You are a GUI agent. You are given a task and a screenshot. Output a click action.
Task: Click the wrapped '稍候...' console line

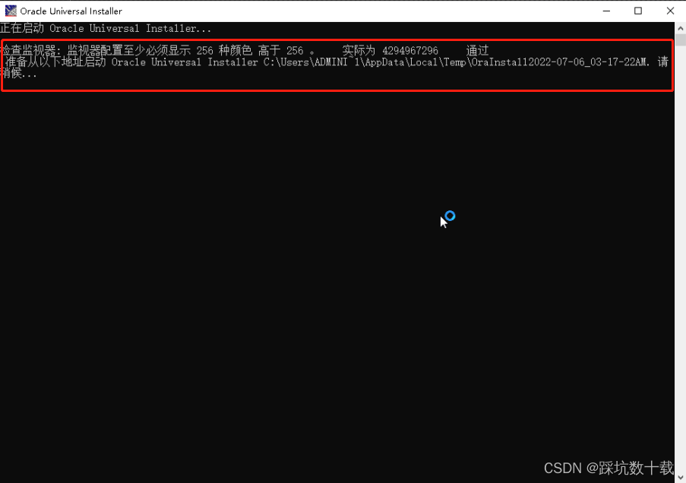coord(18,74)
